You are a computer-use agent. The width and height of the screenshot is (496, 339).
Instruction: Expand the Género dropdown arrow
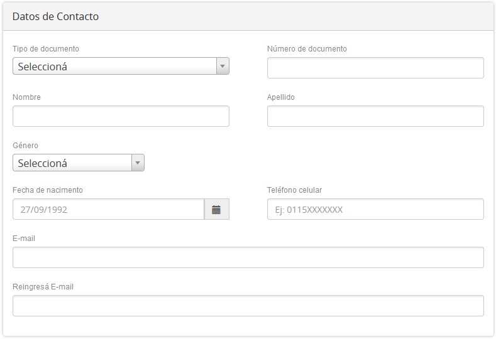pyautogui.click(x=138, y=163)
